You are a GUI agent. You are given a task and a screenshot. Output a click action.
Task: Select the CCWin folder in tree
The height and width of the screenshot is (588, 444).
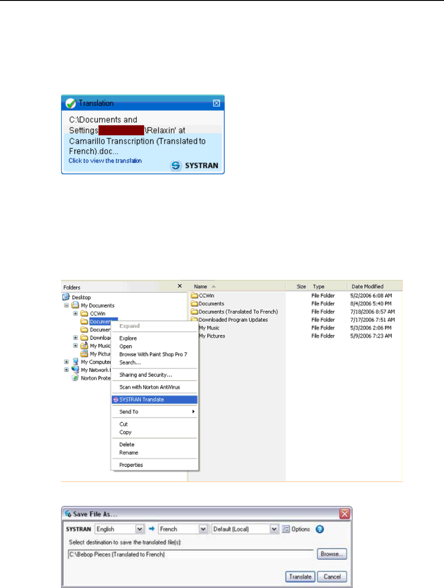(x=93, y=313)
